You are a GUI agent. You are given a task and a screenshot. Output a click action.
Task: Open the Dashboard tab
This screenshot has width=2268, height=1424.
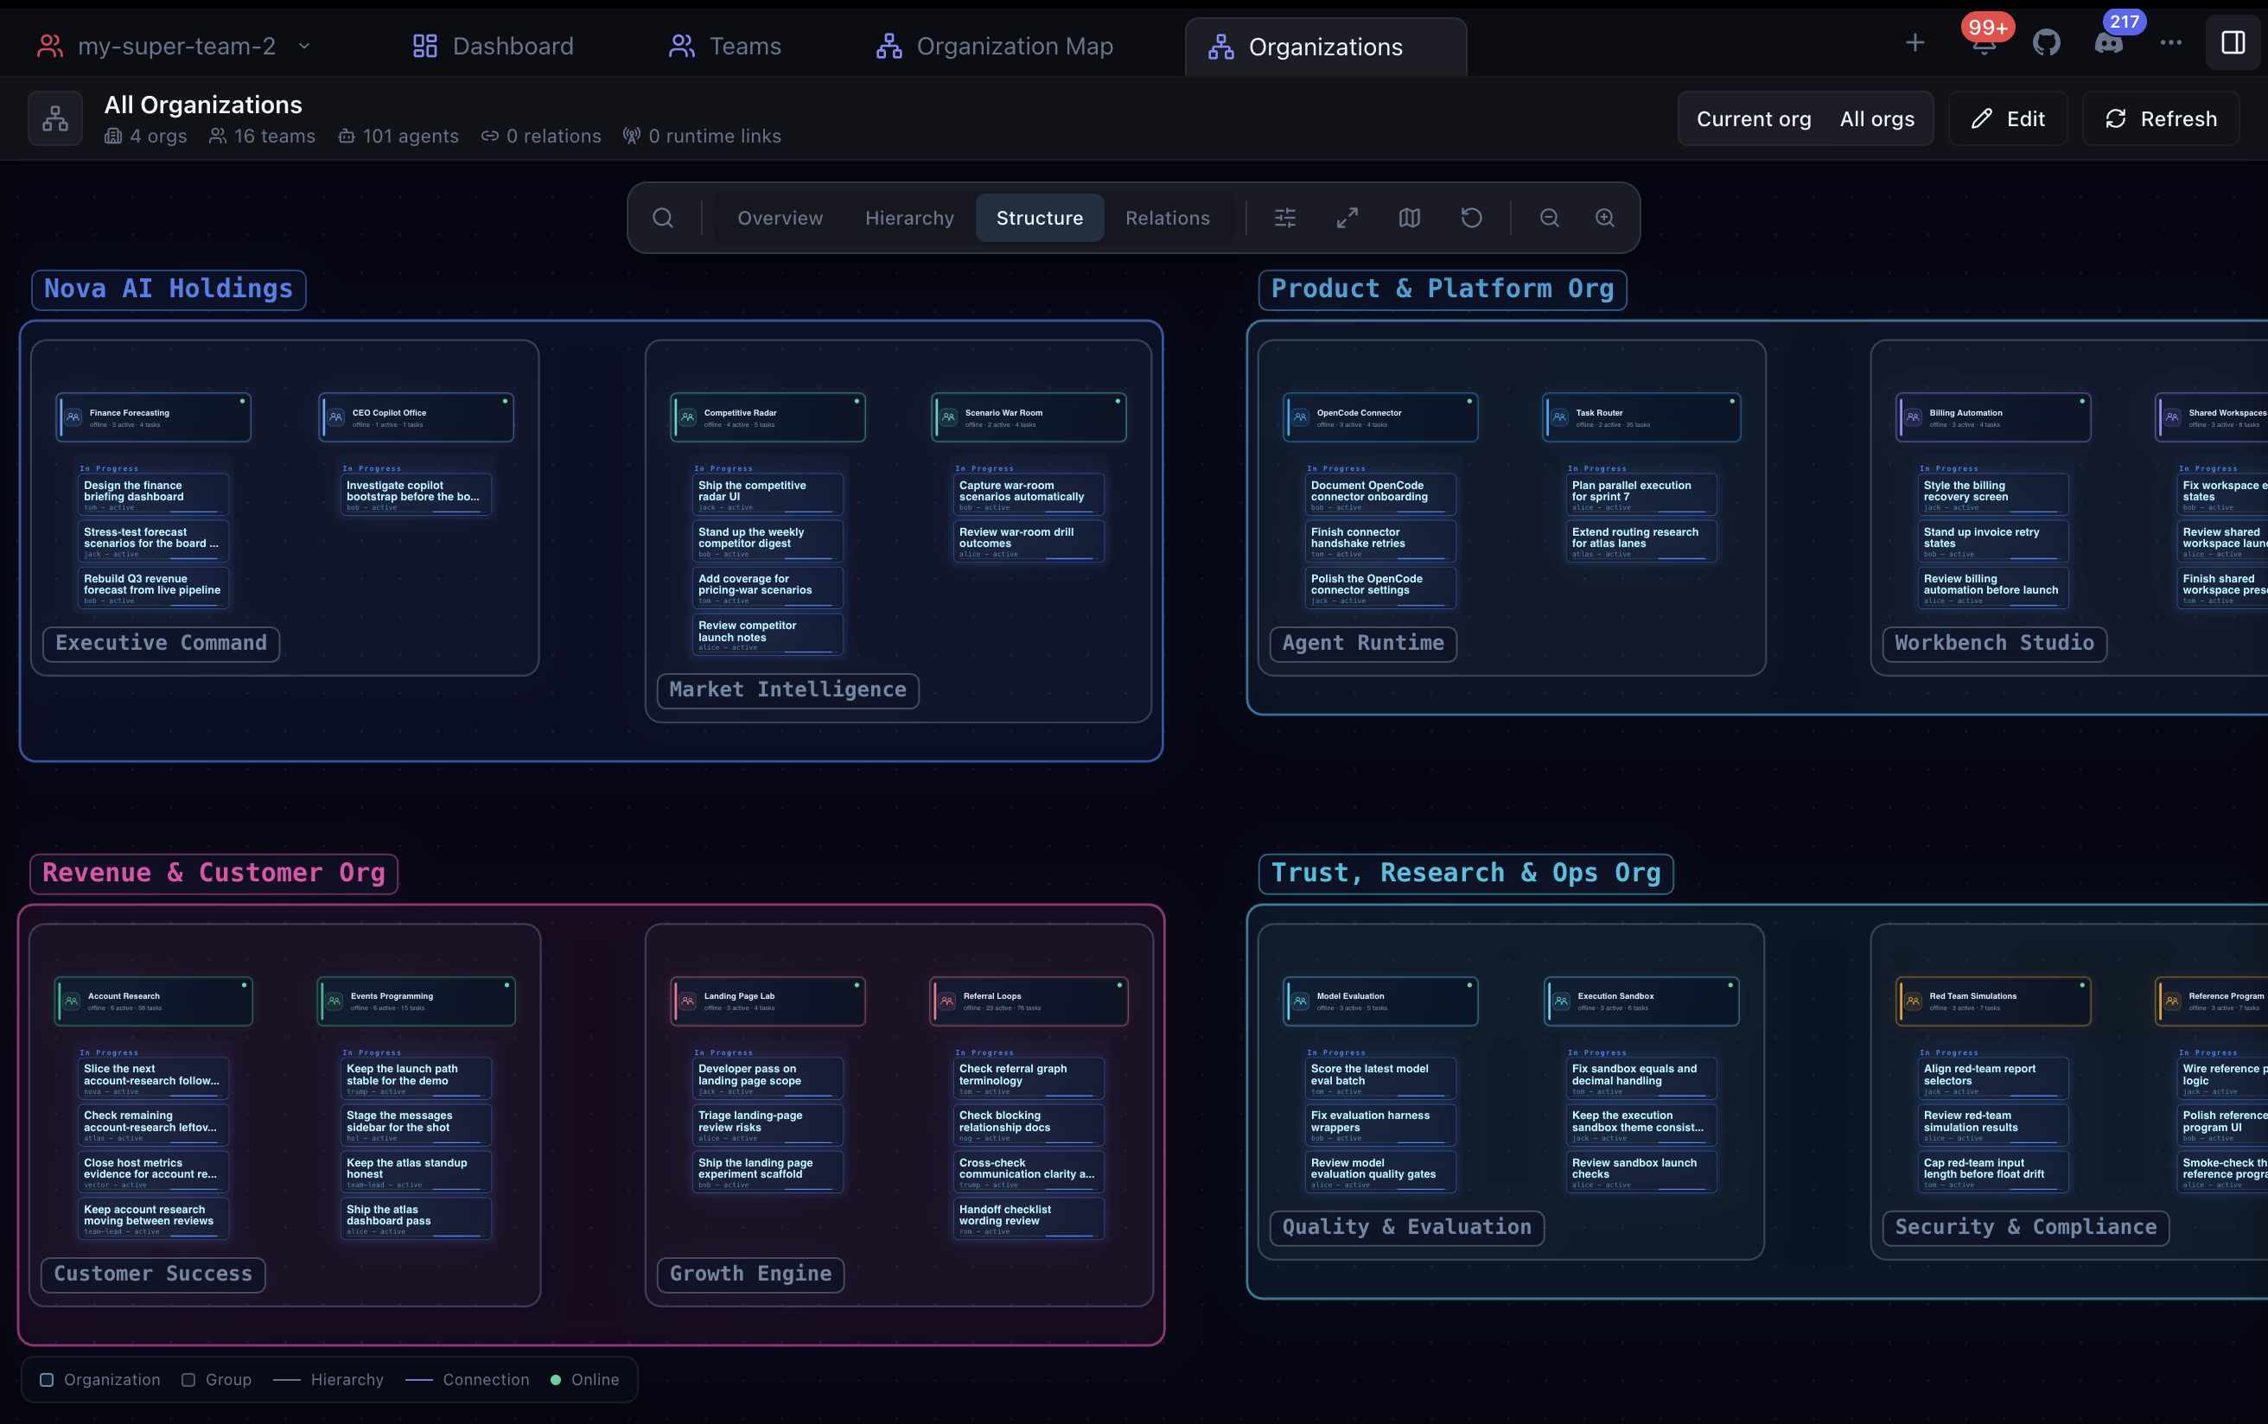tap(493, 46)
